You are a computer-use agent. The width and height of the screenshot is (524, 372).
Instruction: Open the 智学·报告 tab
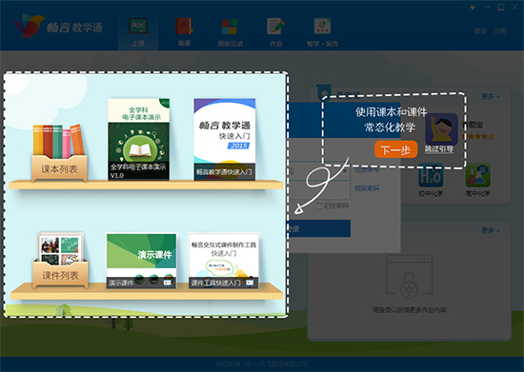(x=322, y=32)
